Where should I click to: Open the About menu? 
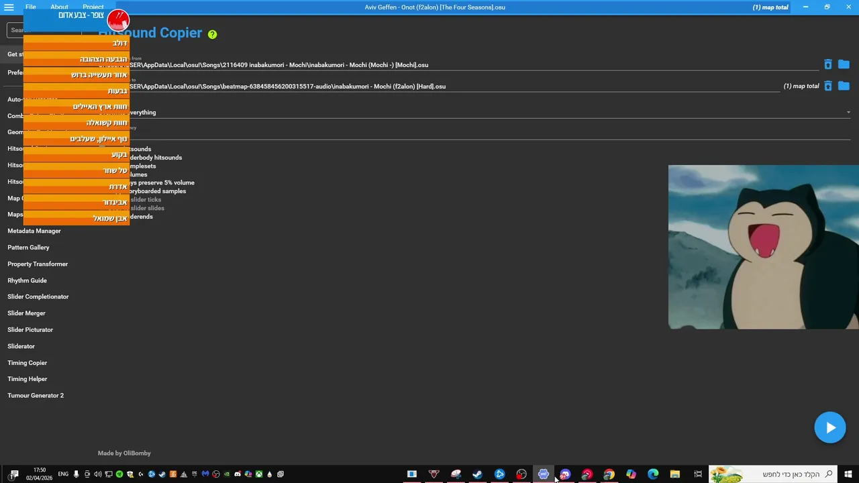pos(59,7)
